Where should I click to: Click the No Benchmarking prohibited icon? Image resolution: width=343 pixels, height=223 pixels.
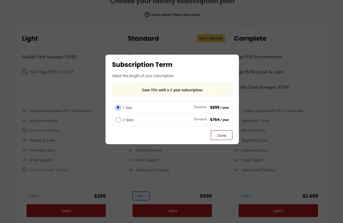pyautogui.click(x=25, y=130)
